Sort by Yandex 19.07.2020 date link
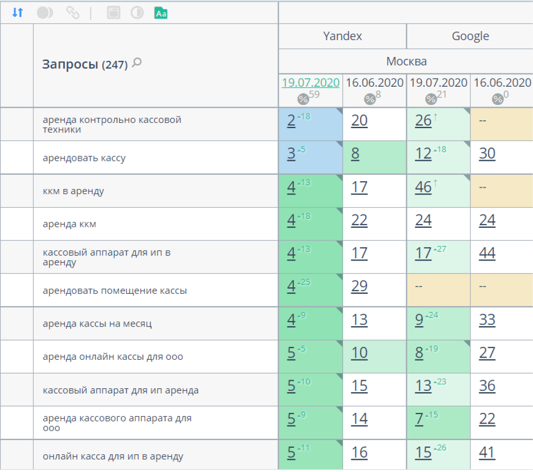 pyautogui.click(x=311, y=82)
